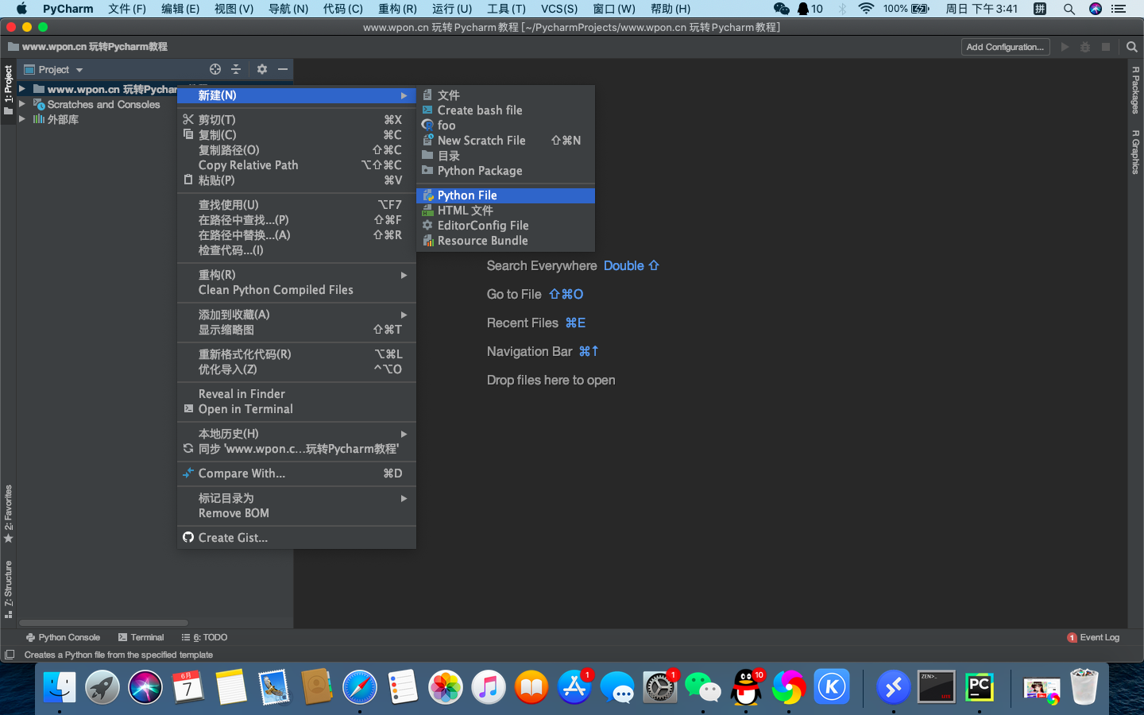The width and height of the screenshot is (1144, 715).
Task: Select EditorConfig File entry
Action: [x=505, y=226]
